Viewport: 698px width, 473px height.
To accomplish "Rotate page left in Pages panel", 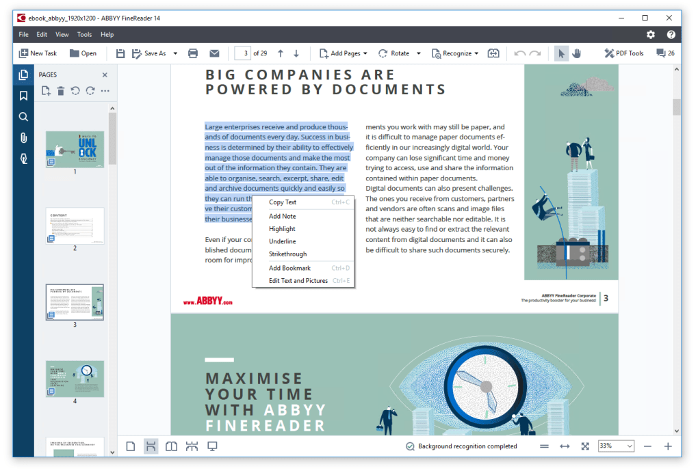I will coord(75,91).
